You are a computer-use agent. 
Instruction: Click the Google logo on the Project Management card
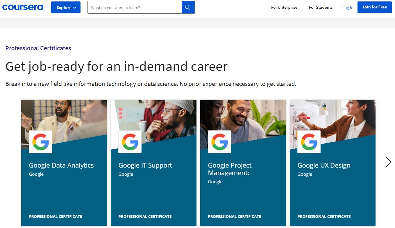click(219, 142)
